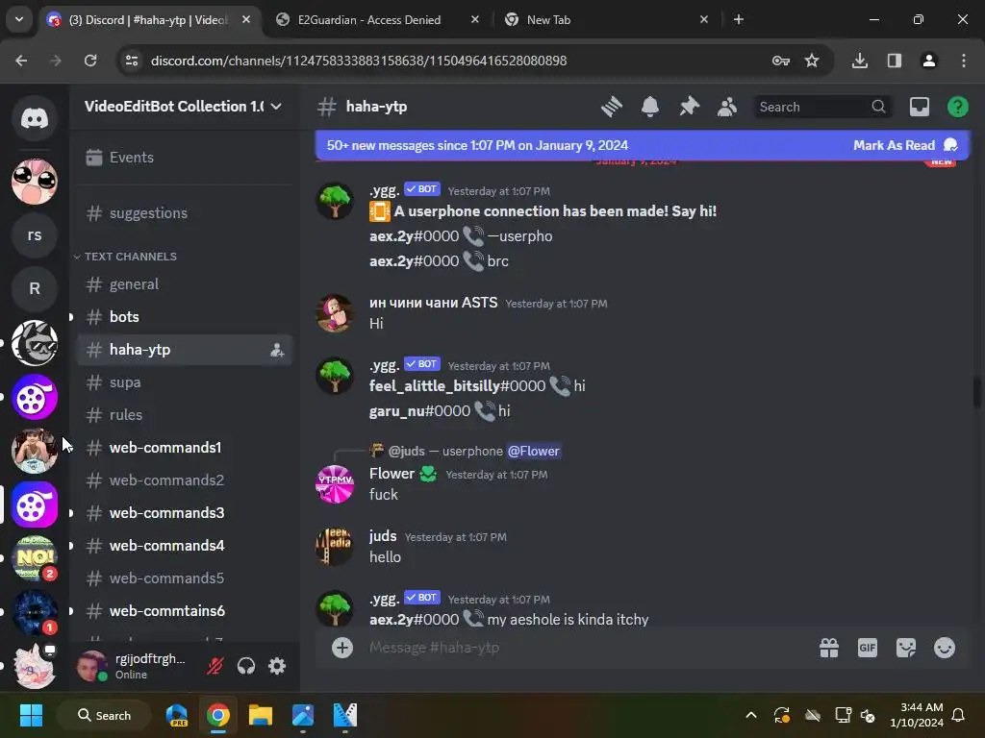This screenshot has height=738, width=985.
Task: Reload the Discord page
Action: [90, 61]
